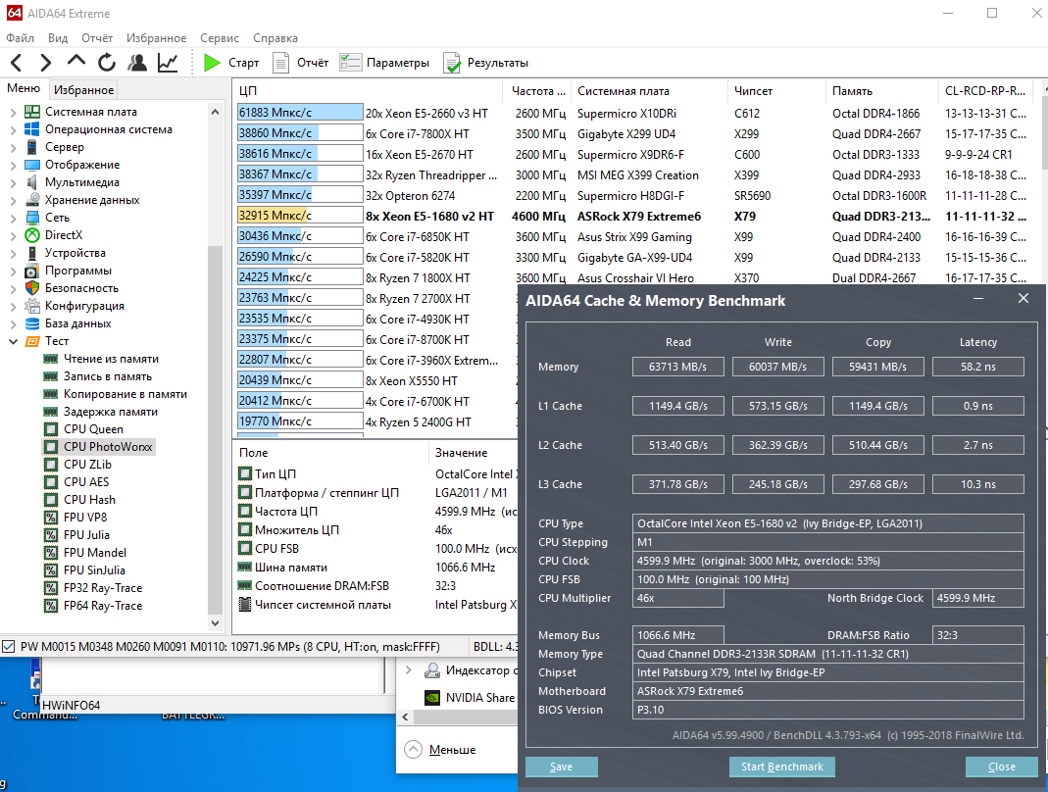Select Операционная система Windows icon
Screen dimensions: 1048x792
tap(32, 129)
